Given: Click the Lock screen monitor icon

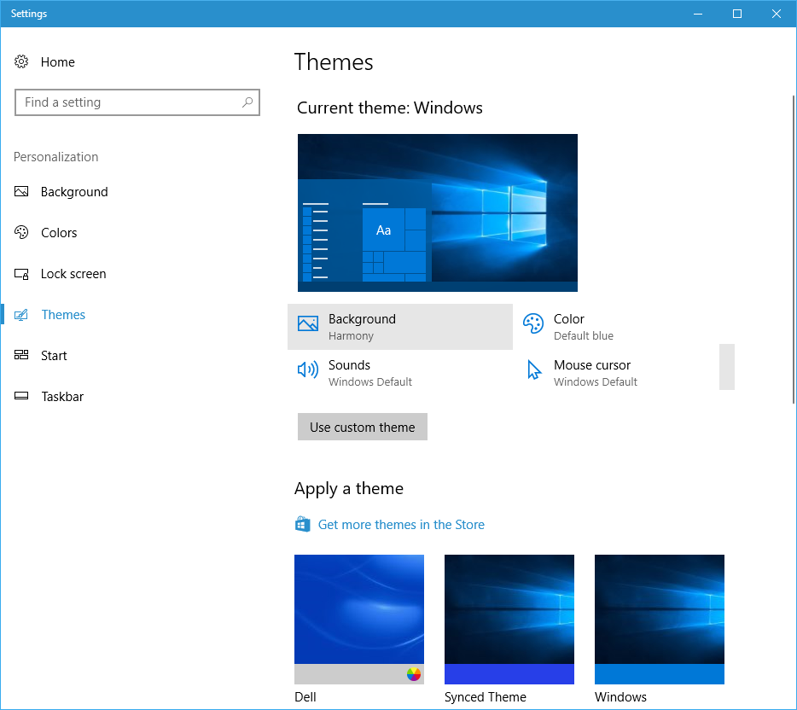Looking at the screenshot, I should (x=22, y=274).
